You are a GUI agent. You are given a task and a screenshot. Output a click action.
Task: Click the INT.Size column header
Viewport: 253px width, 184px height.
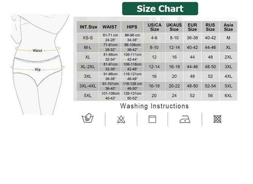(88, 27)
